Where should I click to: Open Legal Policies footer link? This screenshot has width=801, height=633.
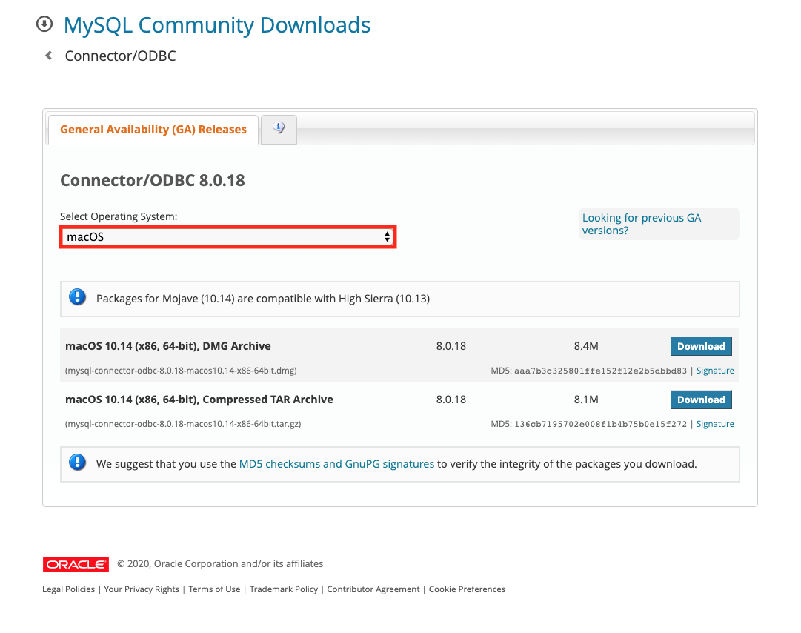(x=68, y=589)
